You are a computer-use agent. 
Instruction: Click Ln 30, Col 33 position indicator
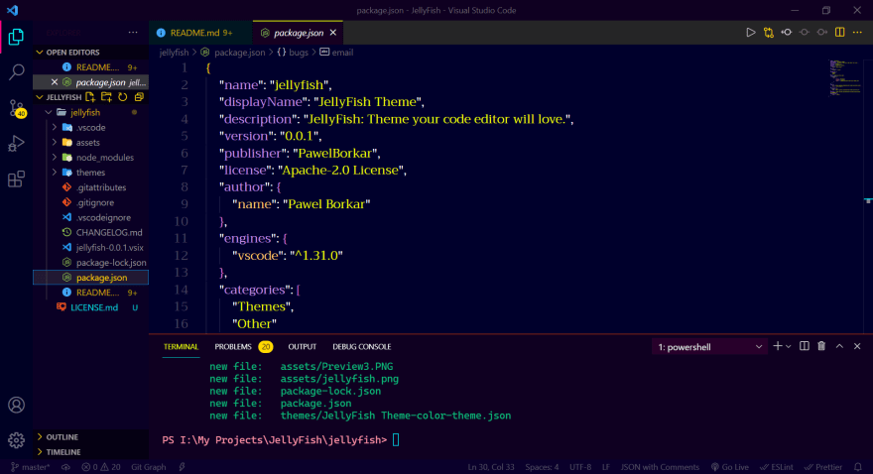pos(490,467)
